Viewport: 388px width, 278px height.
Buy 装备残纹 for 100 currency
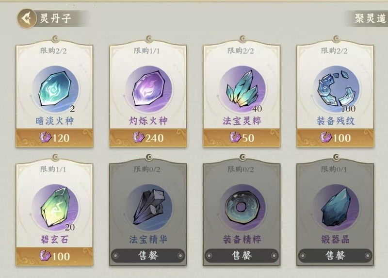335,138
